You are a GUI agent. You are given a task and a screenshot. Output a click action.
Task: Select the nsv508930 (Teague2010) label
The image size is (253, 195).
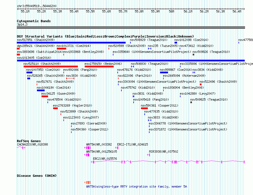(x=150, y=64)
